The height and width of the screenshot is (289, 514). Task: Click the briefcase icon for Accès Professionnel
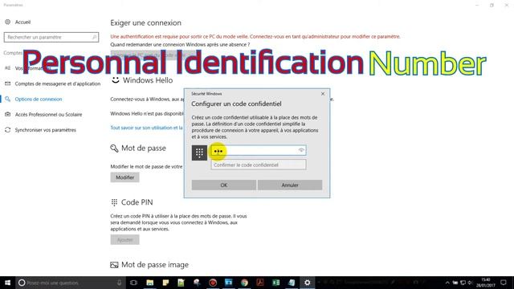click(x=7, y=114)
